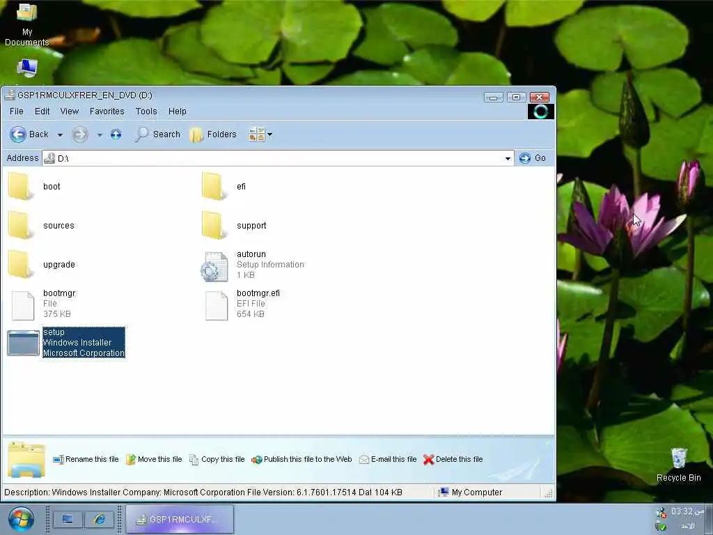Go up one folder level
Image resolution: width=713 pixels, height=535 pixels.
[x=116, y=134]
